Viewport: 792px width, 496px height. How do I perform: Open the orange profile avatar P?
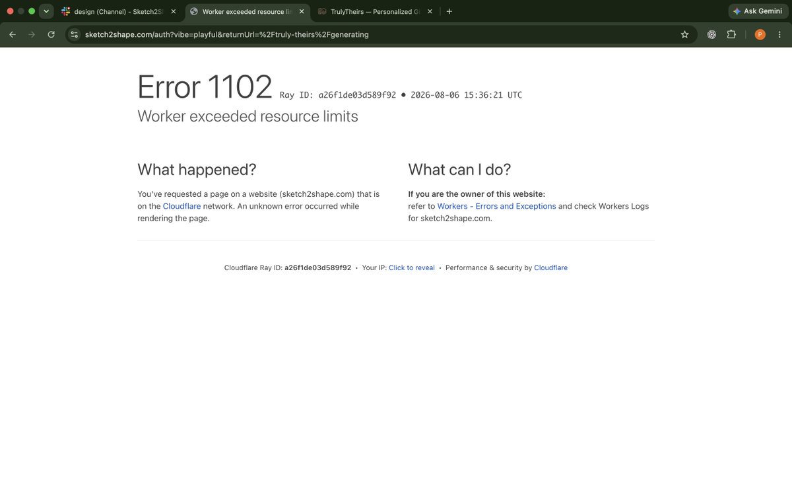coord(760,34)
